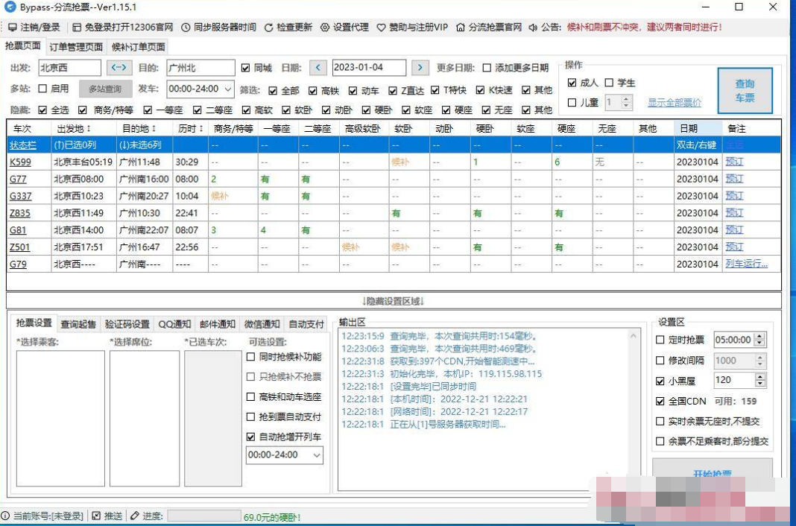Enable the 定时抢票 checkbox
Image resolution: width=796 pixels, height=526 pixels.
tap(661, 339)
